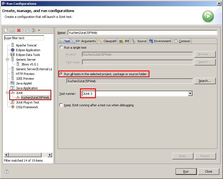Collapse the Generic Server tree node
Viewport: 223px width, 179px height.
tap(8, 59)
